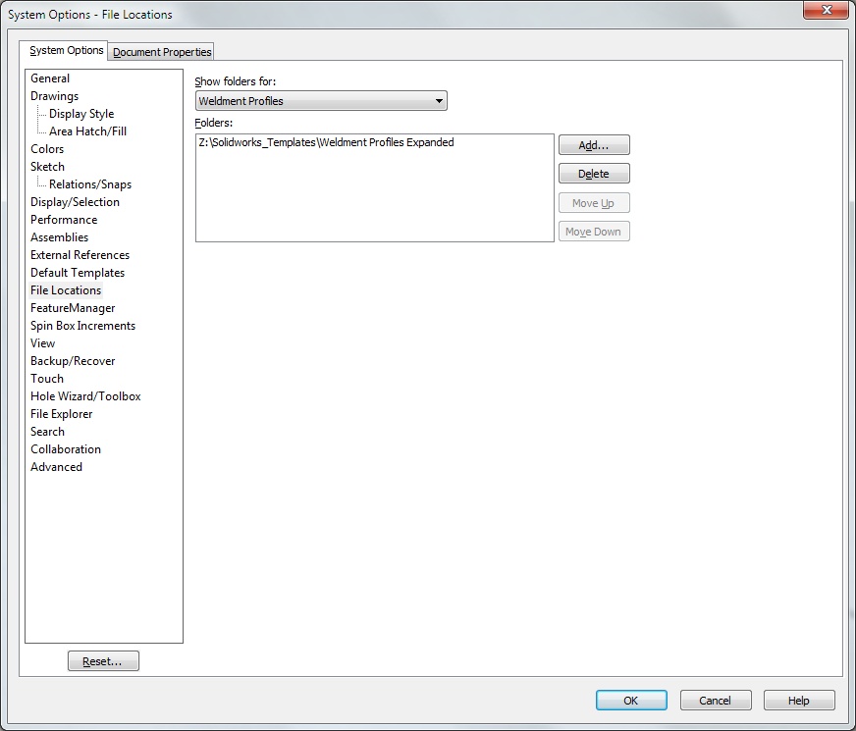Open Help for File Locations
Image resolution: width=856 pixels, height=731 pixels.
(799, 701)
